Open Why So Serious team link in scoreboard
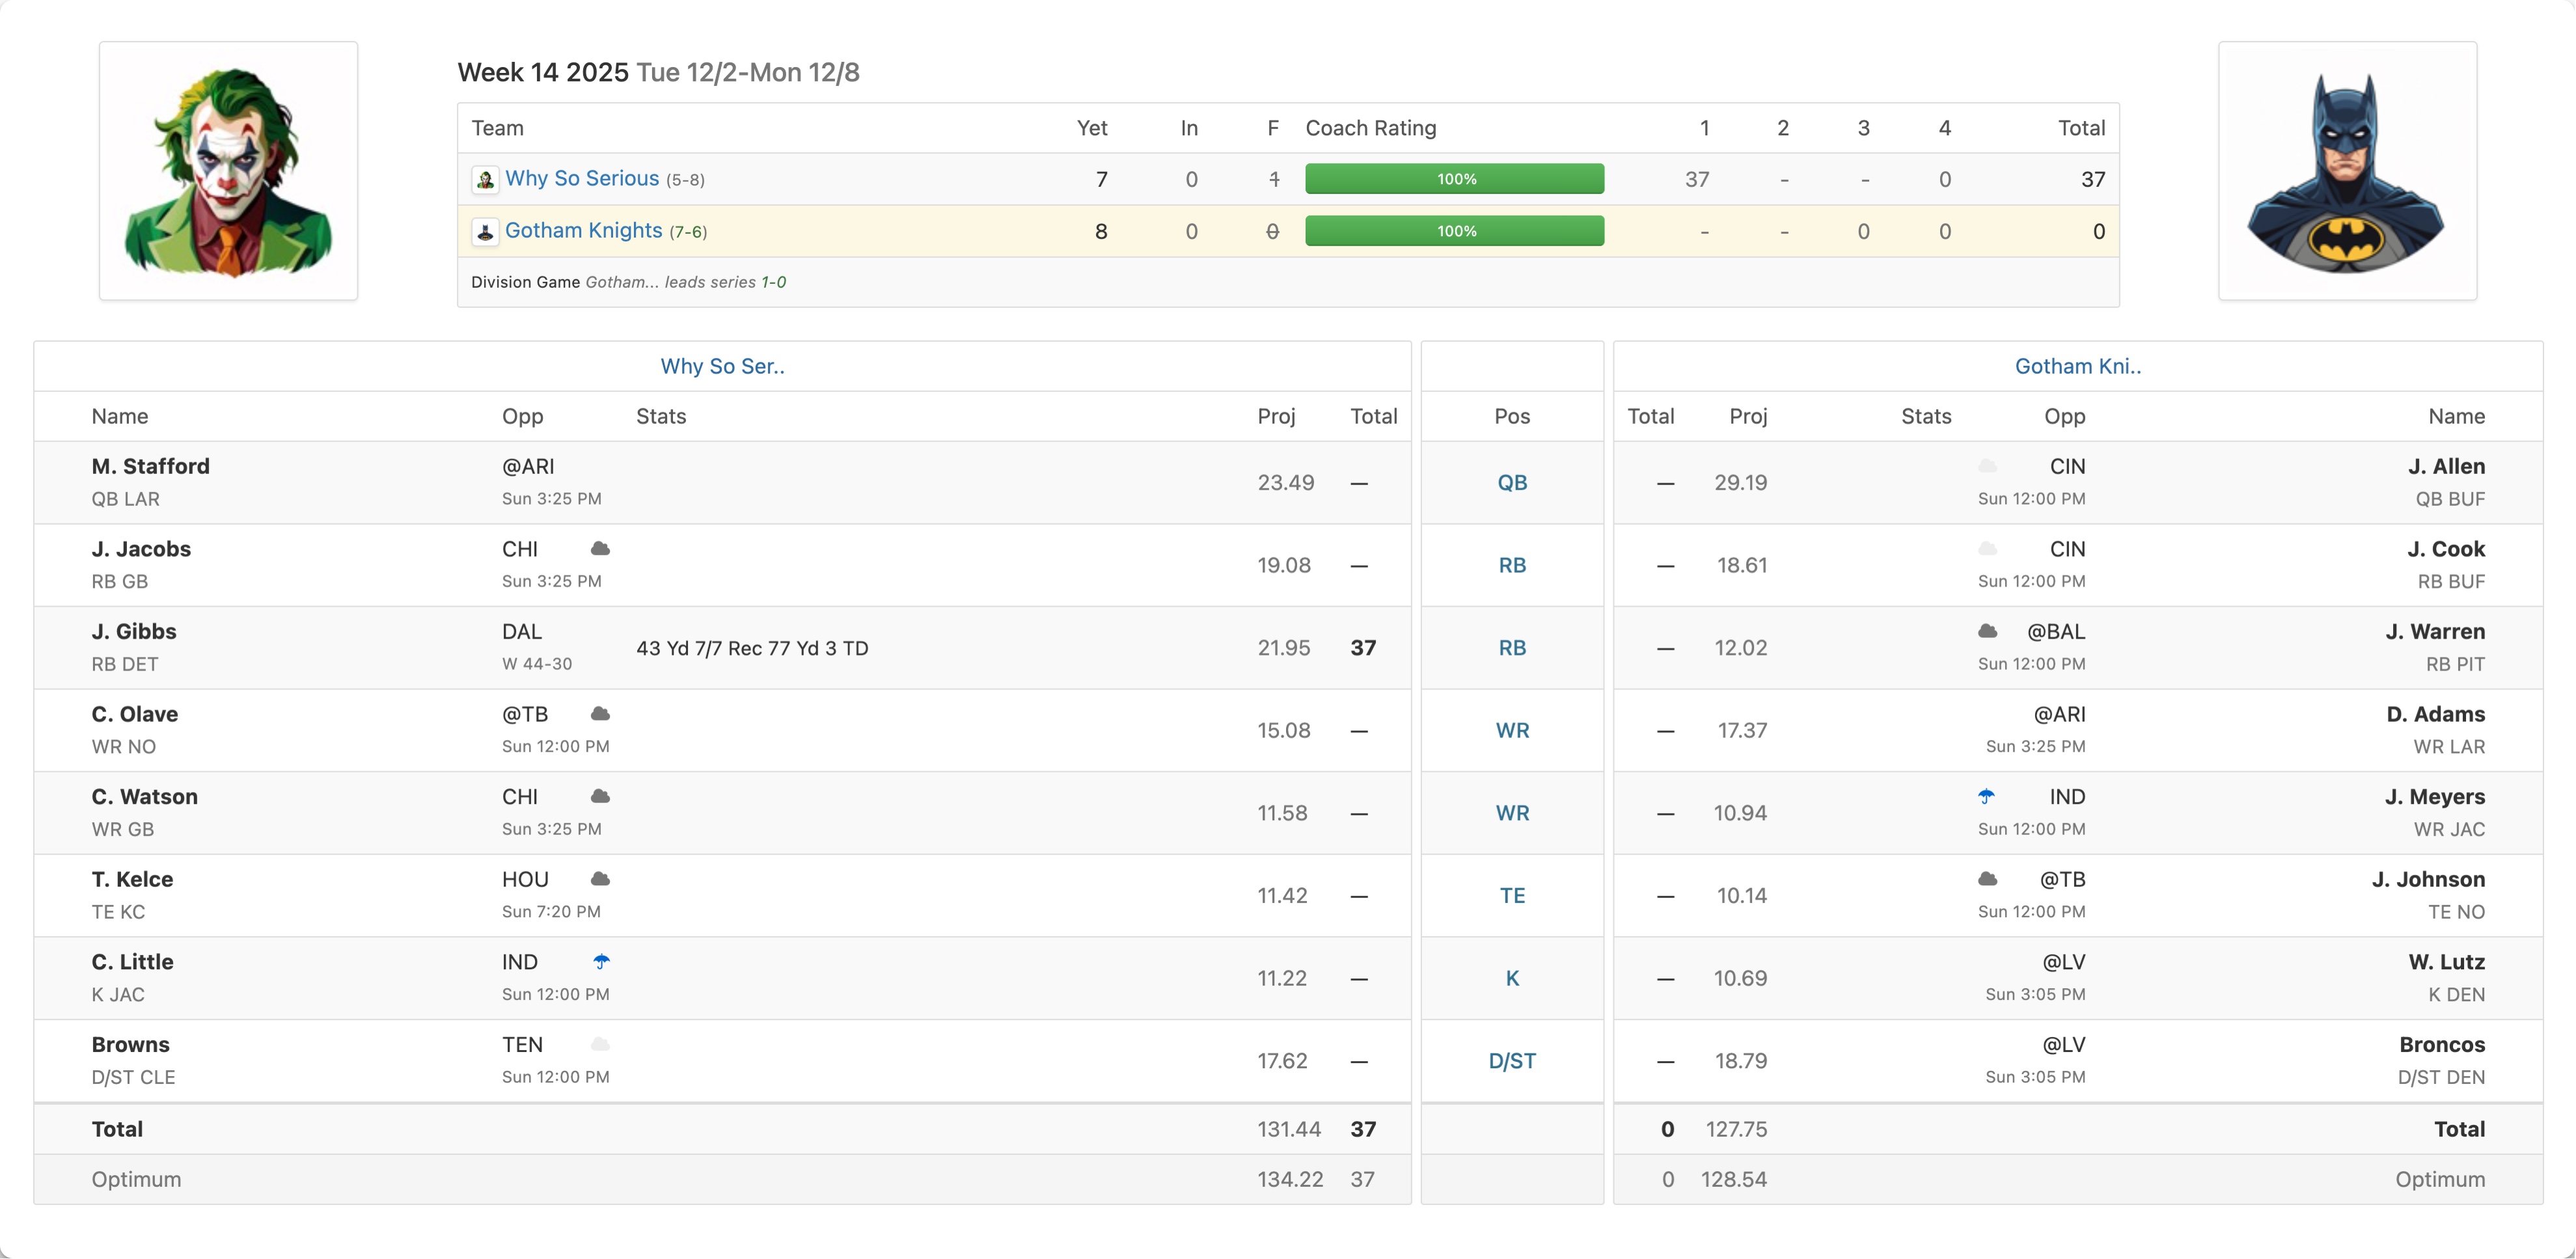Image resolution: width=2576 pixels, height=1259 pixels. (x=581, y=179)
